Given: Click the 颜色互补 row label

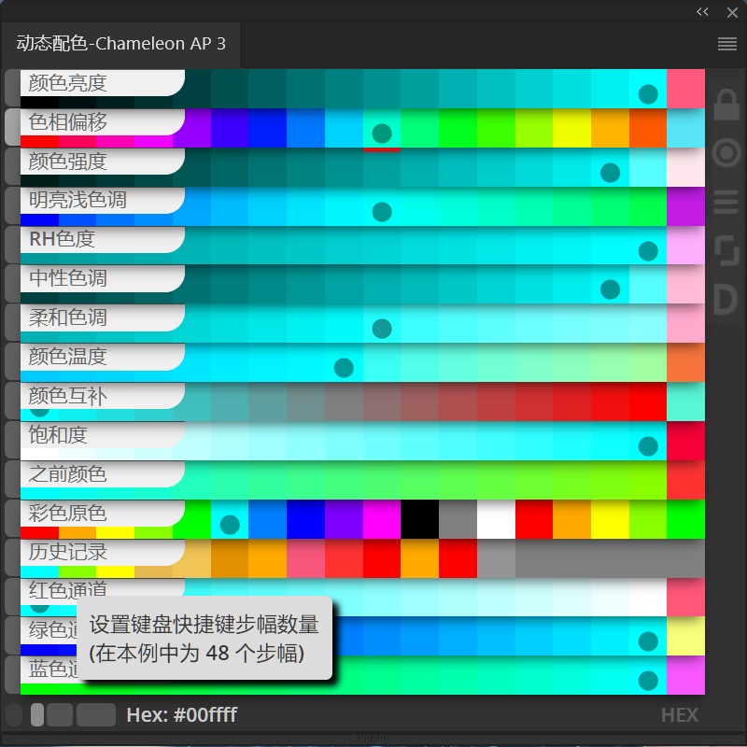Looking at the screenshot, I should (x=67, y=395).
